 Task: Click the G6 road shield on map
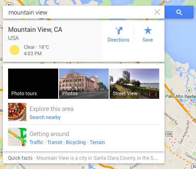(x=169, y=134)
